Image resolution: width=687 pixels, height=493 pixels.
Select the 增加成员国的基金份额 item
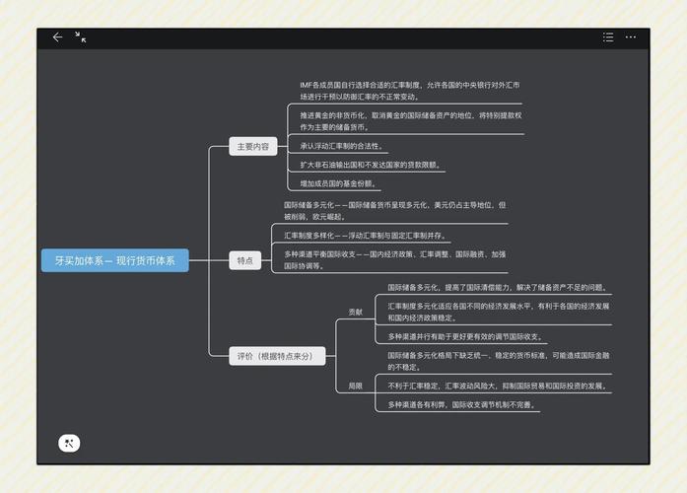[338, 183]
